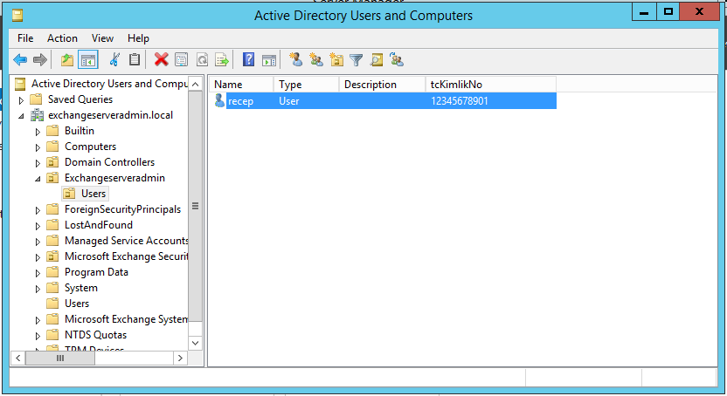This screenshot has height=396, width=727.
Task: Add selected objects to a group icon
Action: pyautogui.click(x=397, y=59)
